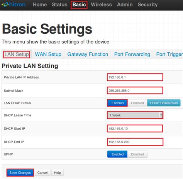This screenshot has width=183, height=179.
Task: Focus the Subnet Mask field
Action: 135,90
